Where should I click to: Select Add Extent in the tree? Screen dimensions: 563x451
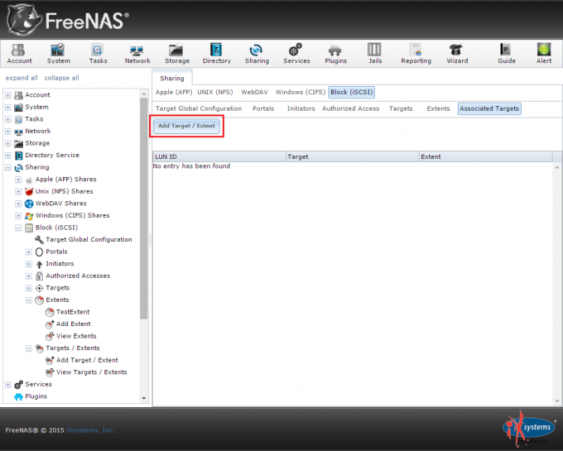coord(73,324)
